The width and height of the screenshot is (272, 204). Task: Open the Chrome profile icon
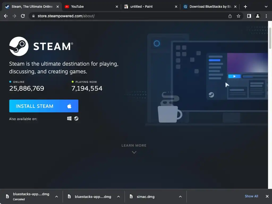[258, 16]
